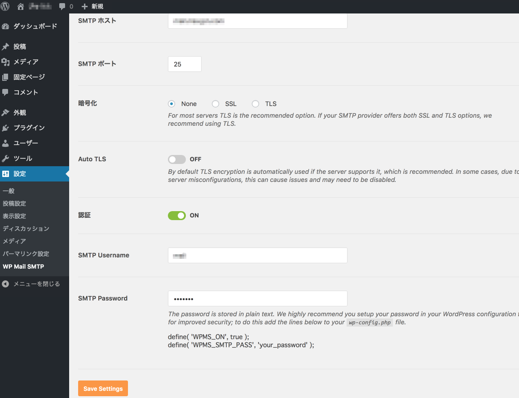
Task: Click the SMTP ホスト label
Action: tap(97, 21)
